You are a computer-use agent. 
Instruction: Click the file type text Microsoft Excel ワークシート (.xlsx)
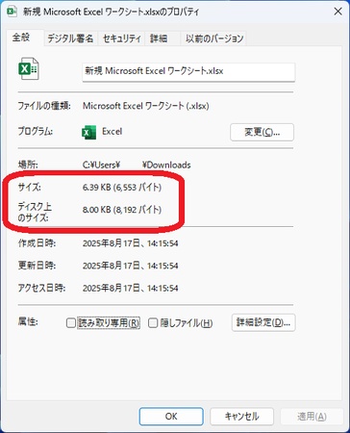point(146,106)
